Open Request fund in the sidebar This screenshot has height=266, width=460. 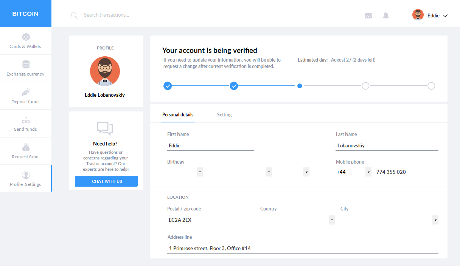tap(25, 151)
